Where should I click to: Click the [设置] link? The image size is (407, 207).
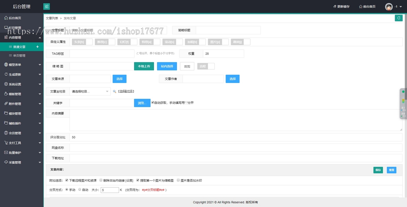[129, 180]
